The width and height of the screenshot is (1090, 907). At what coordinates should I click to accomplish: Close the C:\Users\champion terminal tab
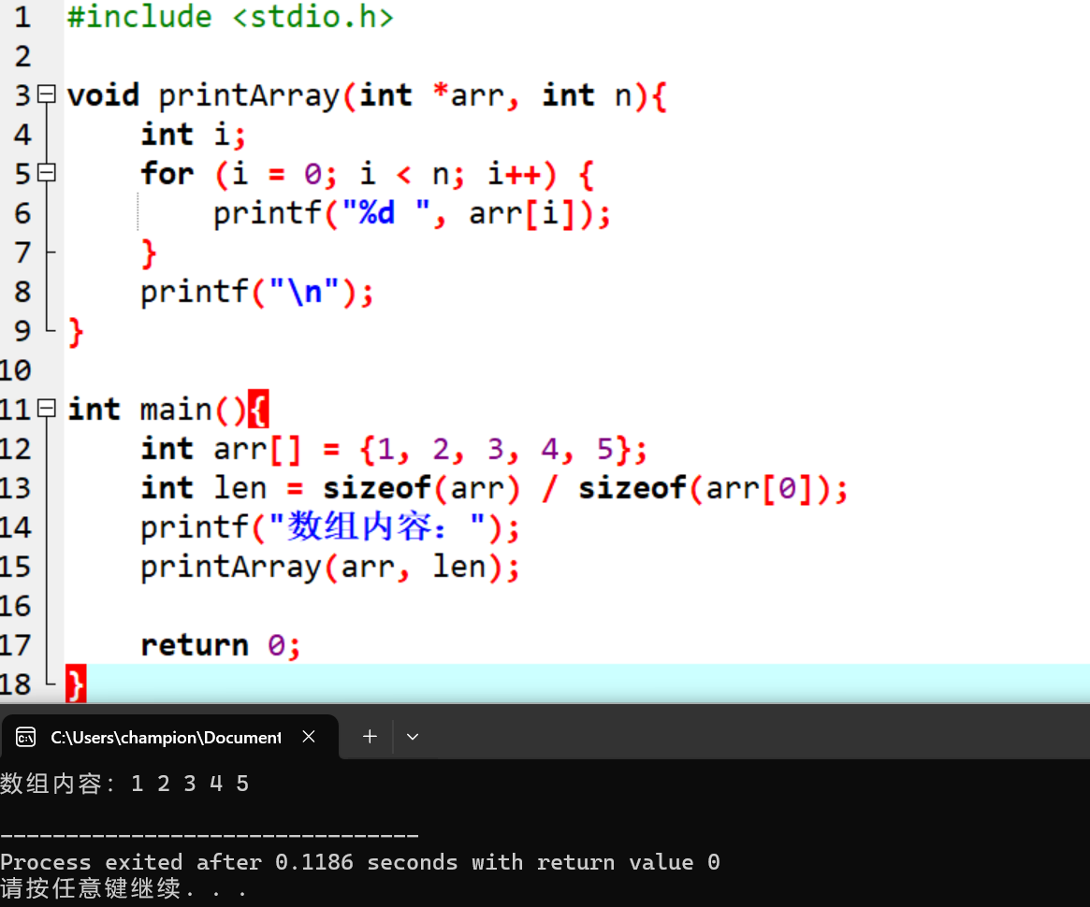tap(310, 736)
